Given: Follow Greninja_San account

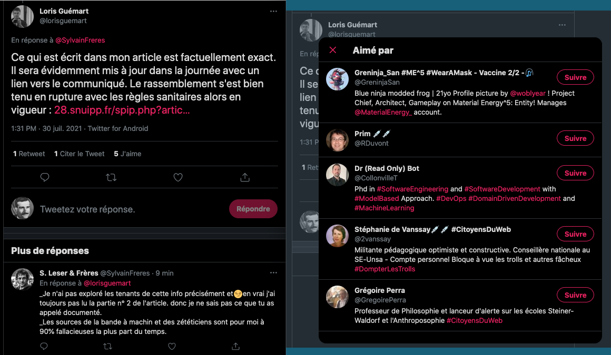Looking at the screenshot, I should 575,77.
